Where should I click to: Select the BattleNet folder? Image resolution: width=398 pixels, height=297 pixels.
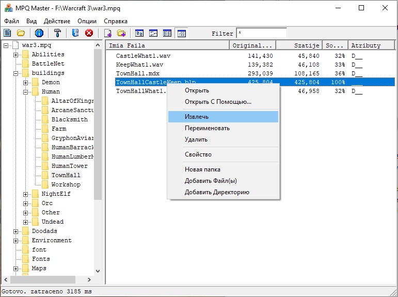pyautogui.click(x=48, y=64)
